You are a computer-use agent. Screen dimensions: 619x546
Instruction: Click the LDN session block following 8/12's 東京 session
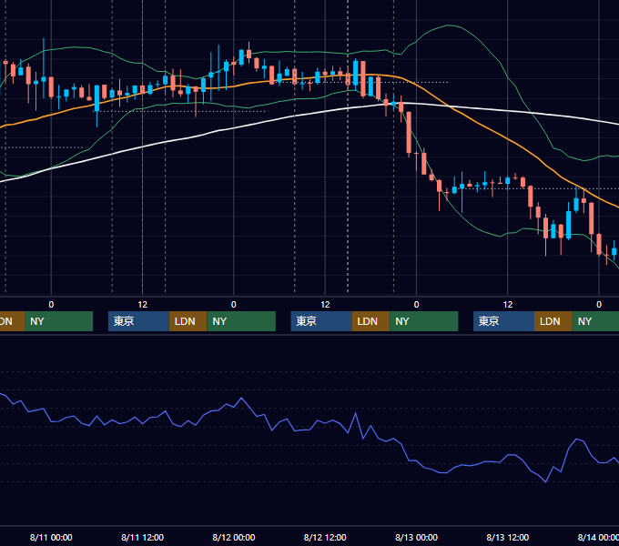coord(370,321)
